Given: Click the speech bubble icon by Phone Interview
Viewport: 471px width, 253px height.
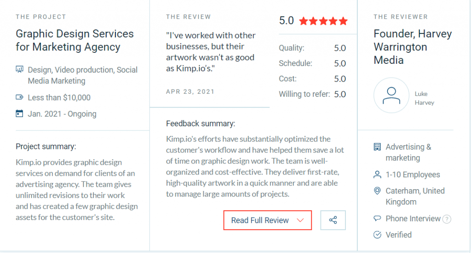Looking at the screenshot, I should (378, 219).
